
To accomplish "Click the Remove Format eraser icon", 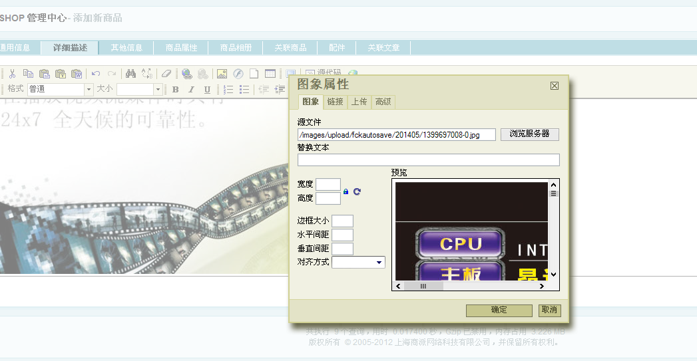I will click(x=166, y=74).
